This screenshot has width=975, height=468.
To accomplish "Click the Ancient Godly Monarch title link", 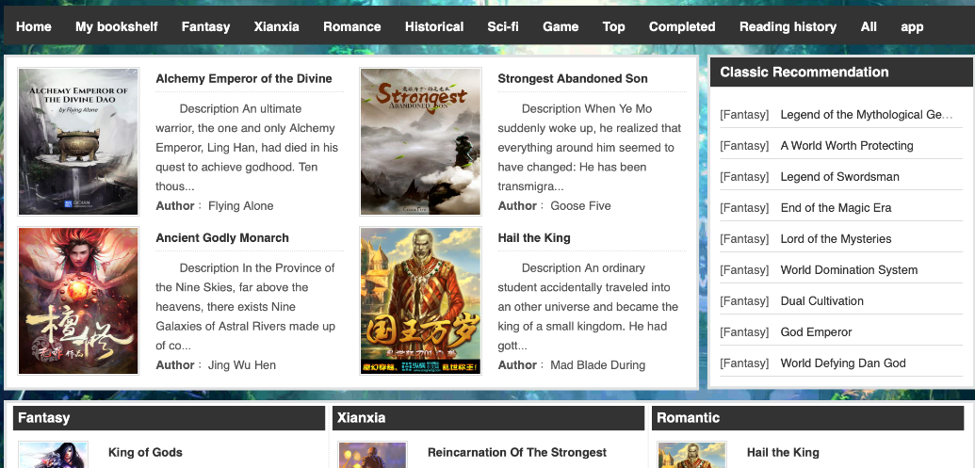I will coord(222,238).
